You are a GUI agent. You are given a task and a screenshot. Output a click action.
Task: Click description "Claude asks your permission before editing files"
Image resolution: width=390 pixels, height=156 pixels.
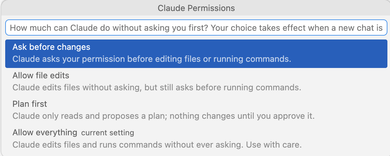click(x=152, y=60)
